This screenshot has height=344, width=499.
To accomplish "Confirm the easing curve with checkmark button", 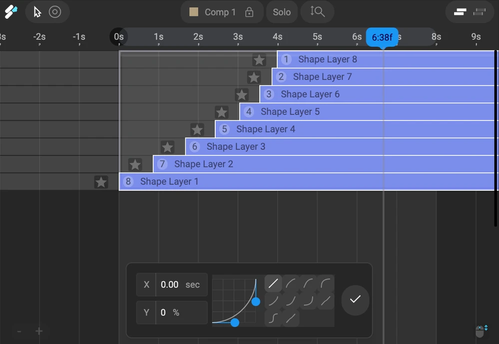I will coord(355,300).
